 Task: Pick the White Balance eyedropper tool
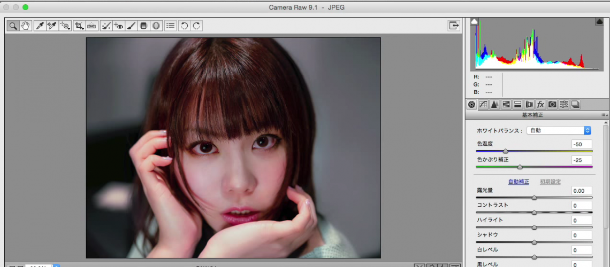point(40,26)
